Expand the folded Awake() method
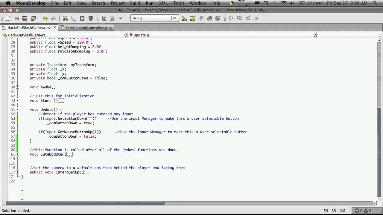383x215 pixels. coord(17,87)
